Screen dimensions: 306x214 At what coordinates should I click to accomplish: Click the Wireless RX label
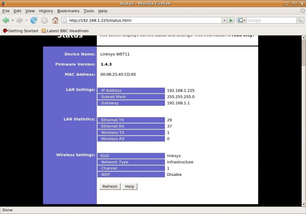coord(113,139)
